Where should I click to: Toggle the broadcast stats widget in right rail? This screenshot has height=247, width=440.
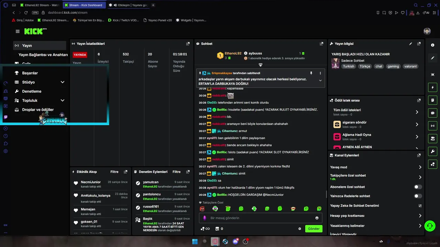(x=432, y=126)
